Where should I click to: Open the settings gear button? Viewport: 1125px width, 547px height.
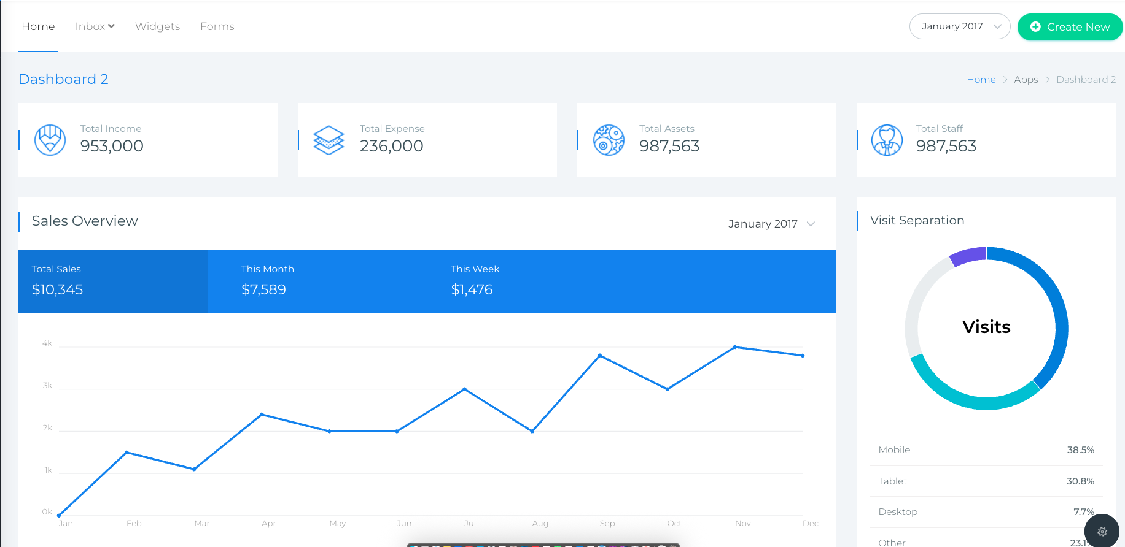1102,532
